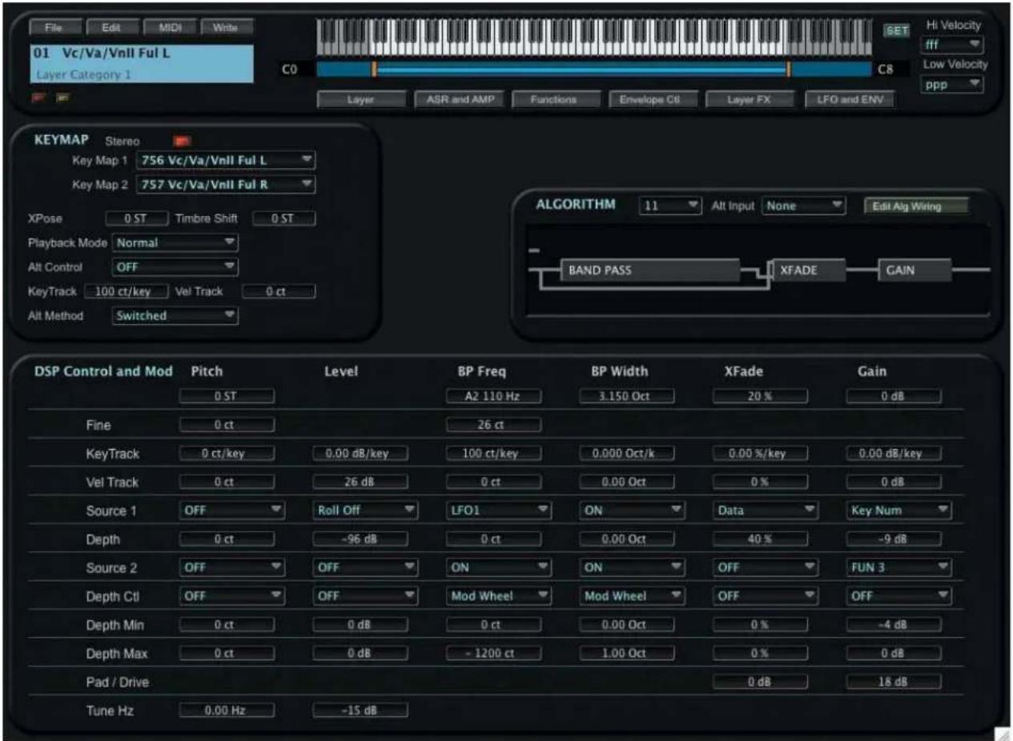Click the high key range marker near C8
This screenshot has width=1013, height=741.
789,70
